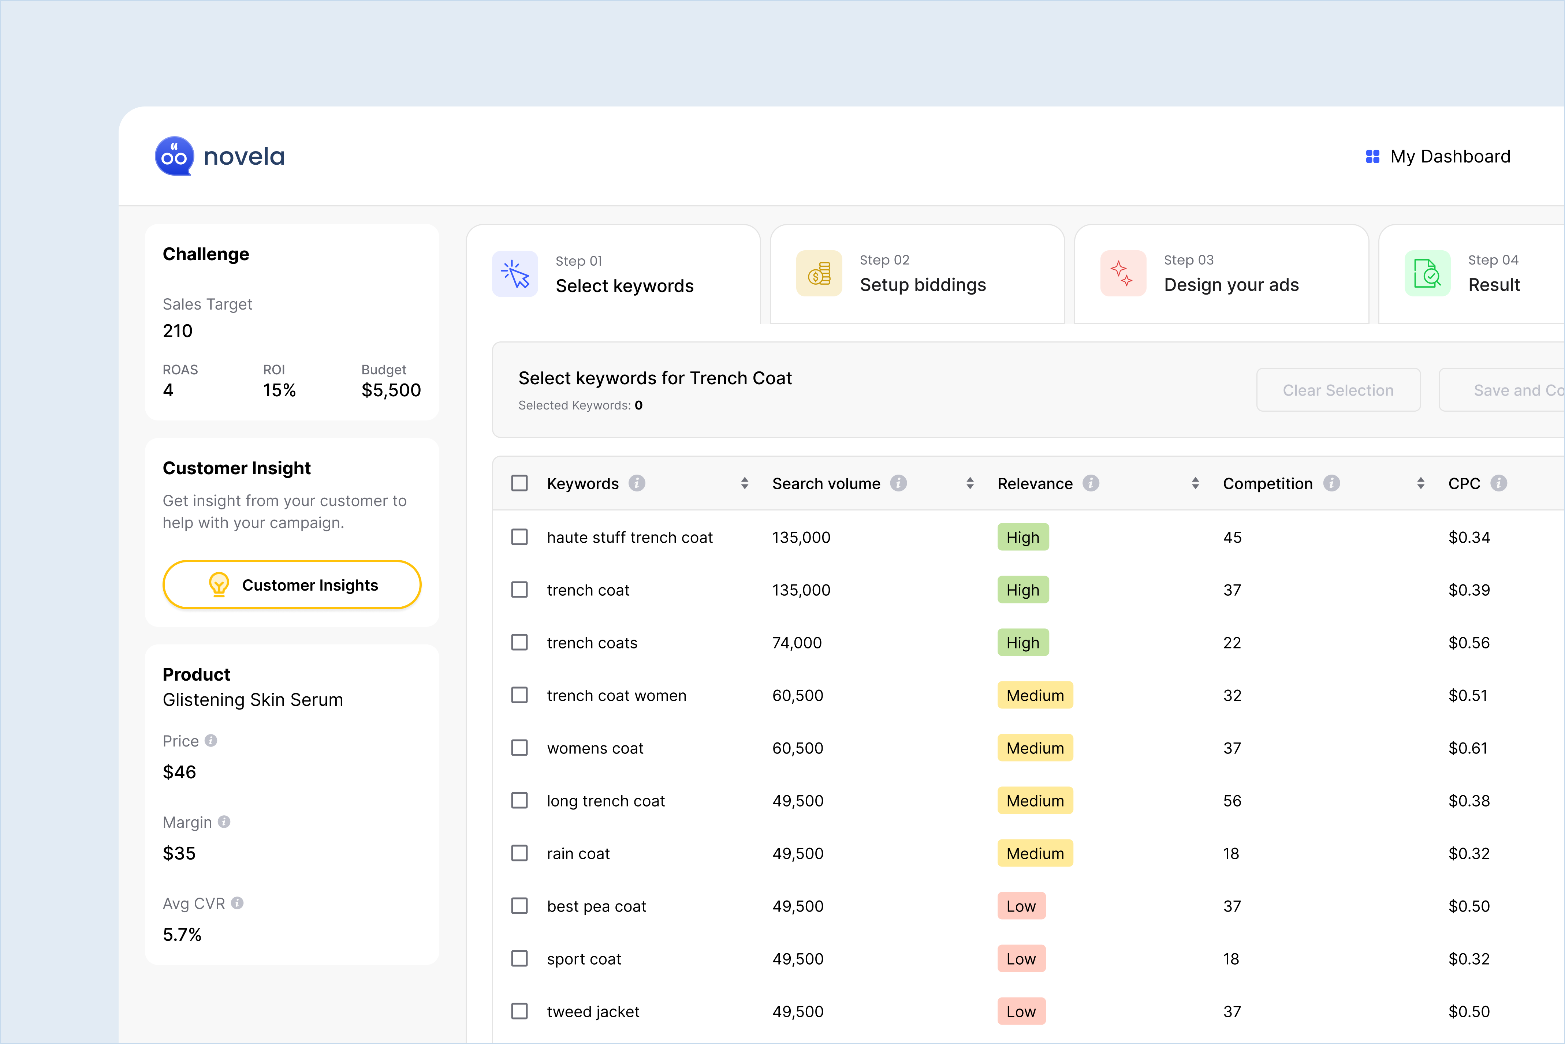Click the 'Glistening Skin Serum' product name
1565x1044 pixels.
click(252, 700)
